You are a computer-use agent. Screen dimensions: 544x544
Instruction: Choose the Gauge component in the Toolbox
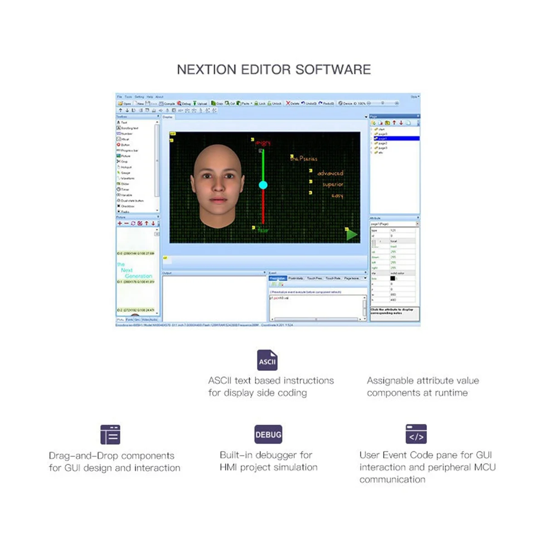pyautogui.click(x=124, y=173)
